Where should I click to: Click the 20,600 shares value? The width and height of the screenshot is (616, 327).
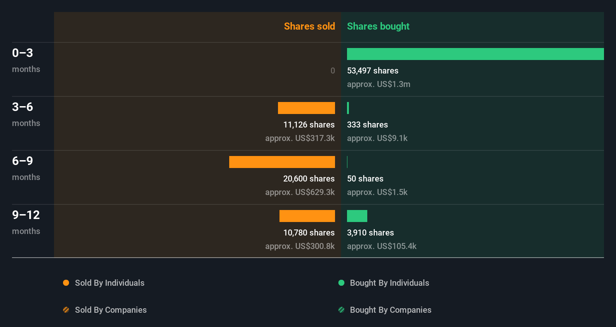point(309,178)
